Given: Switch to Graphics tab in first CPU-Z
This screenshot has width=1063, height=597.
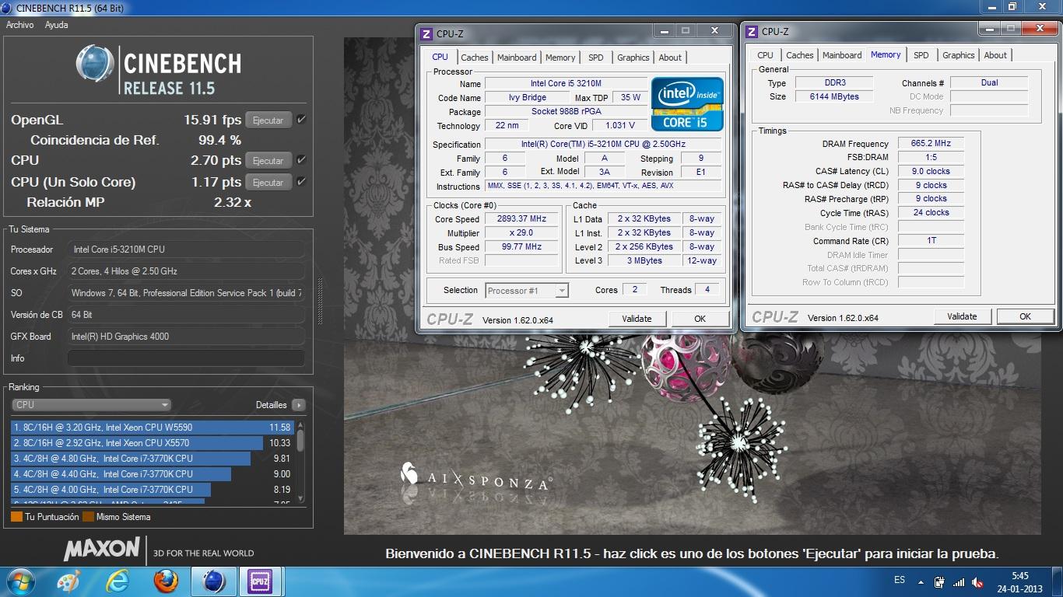Looking at the screenshot, I should (x=633, y=58).
